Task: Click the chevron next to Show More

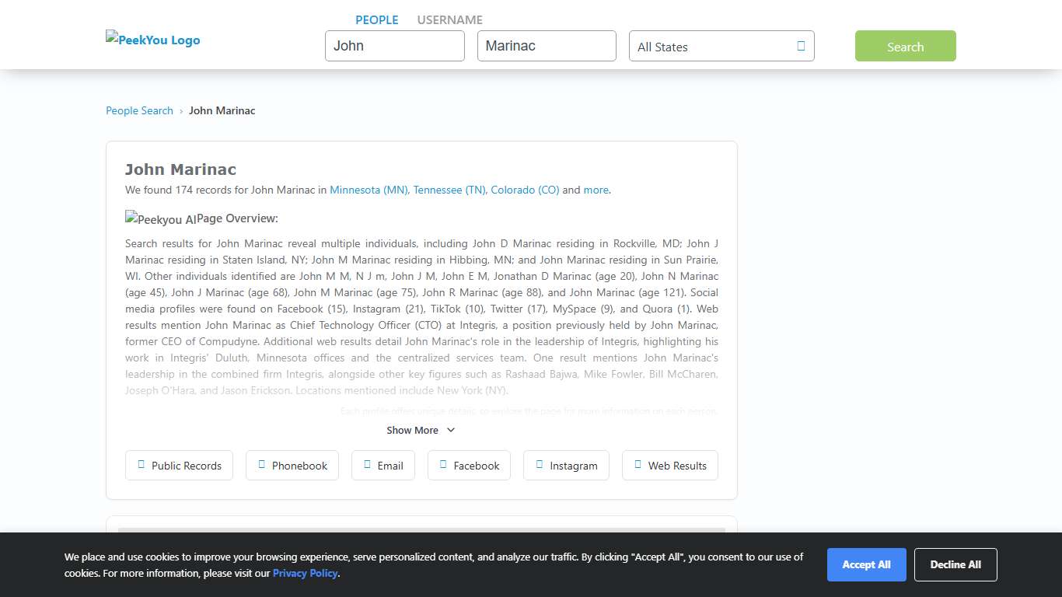Action: 451,430
